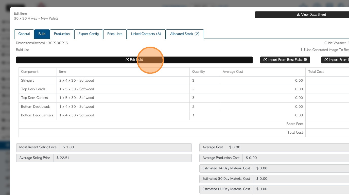
Task: Click Import From Best Pallet TM
Action: tap(285, 60)
